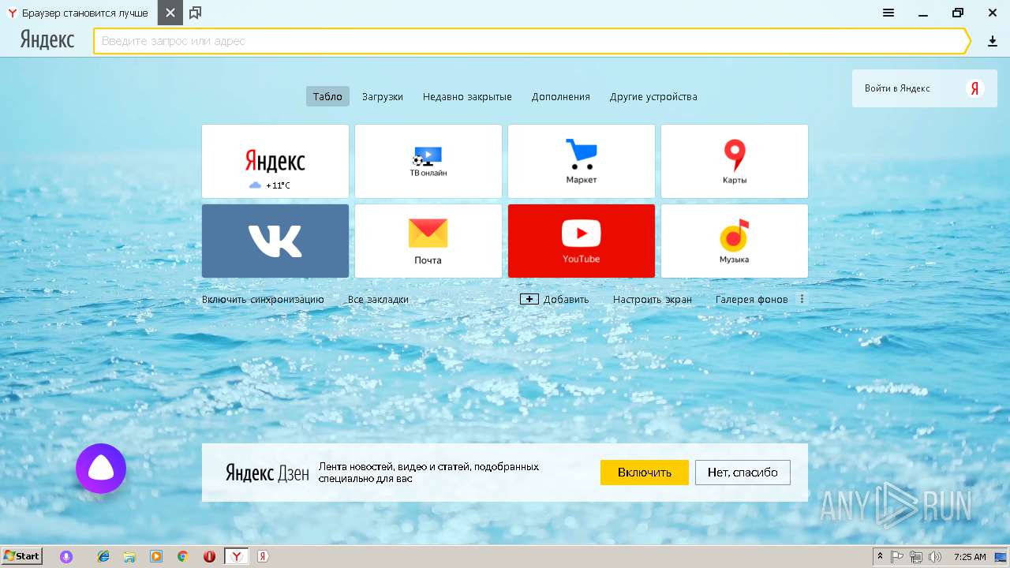Screen dimensions: 1010x568
Task: Click the 7:25 AM clock
Action: (x=970, y=556)
